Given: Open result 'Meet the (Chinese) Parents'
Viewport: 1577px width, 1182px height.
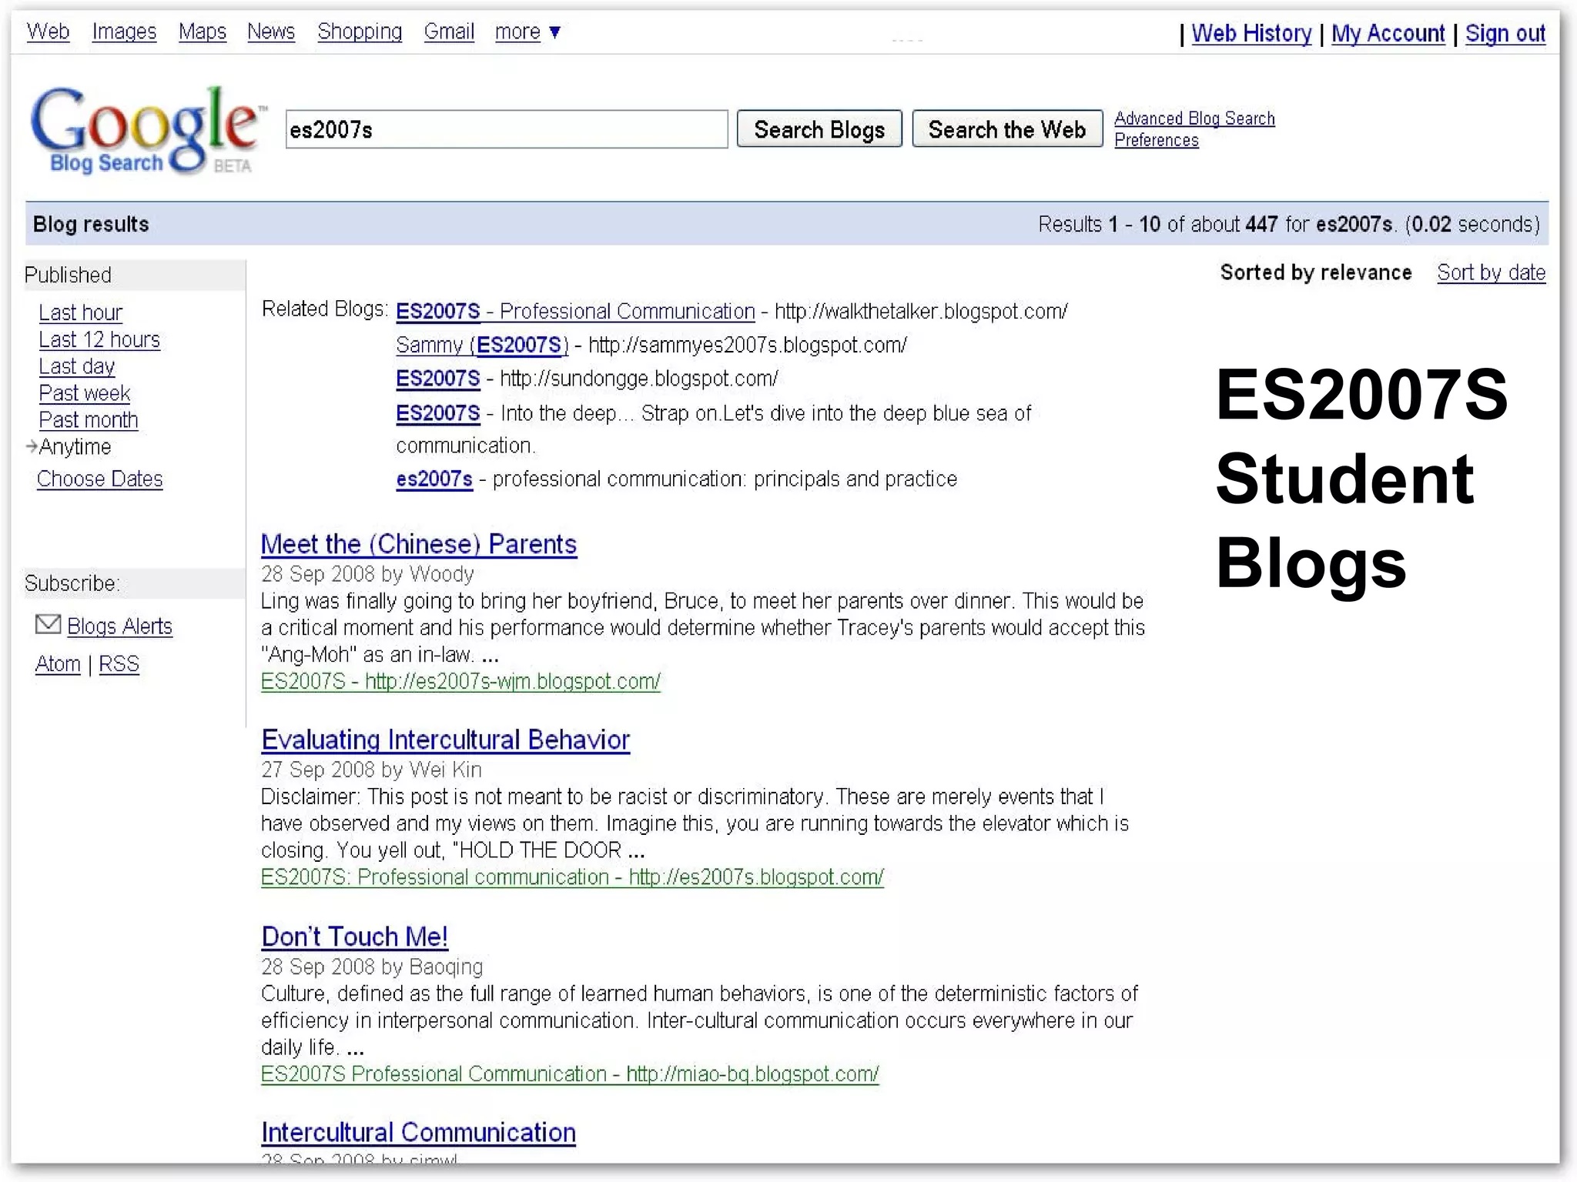Looking at the screenshot, I should [419, 544].
